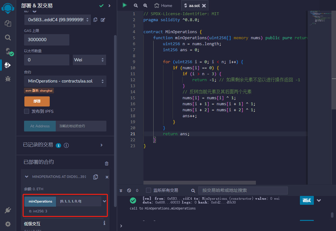The image size is (336, 231).
Task: Collapse the MINOPERATIONS deployed contract
Action: point(27,177)
